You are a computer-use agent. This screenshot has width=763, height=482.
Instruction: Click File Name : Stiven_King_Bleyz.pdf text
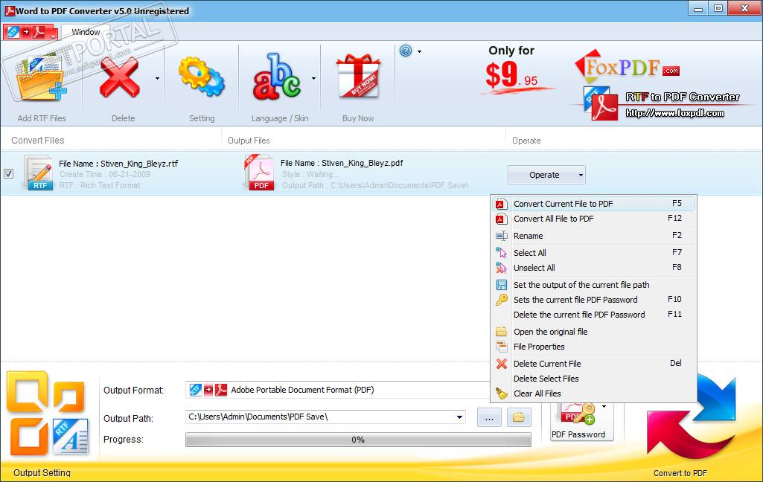(342, 163)
